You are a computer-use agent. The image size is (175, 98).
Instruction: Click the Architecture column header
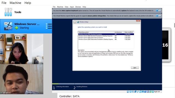[119, 32]
